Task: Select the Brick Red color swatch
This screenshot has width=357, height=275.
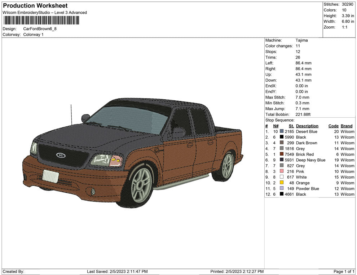Action: coord(282,154)
